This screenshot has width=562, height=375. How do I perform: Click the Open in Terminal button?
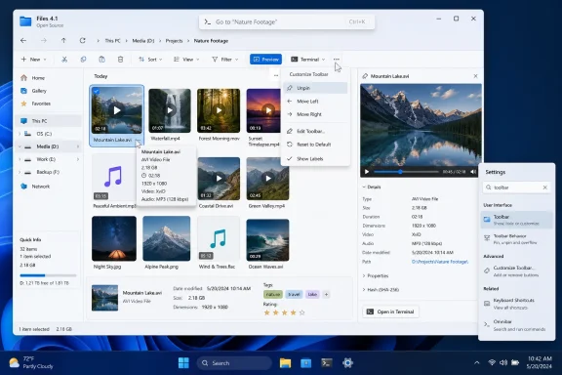(x=390, y=312)
